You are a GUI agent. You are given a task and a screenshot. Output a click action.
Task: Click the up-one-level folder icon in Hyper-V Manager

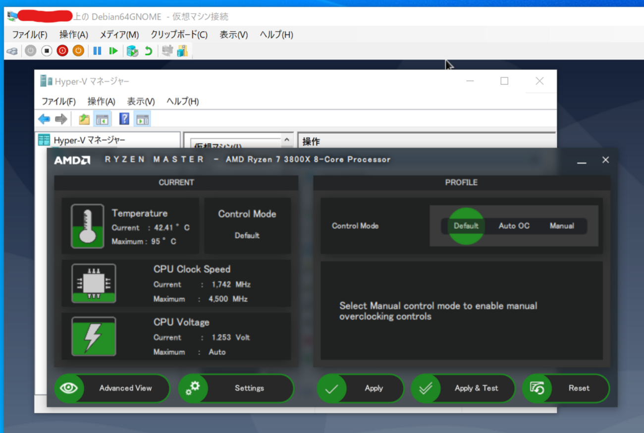click(x=84, y=119)
